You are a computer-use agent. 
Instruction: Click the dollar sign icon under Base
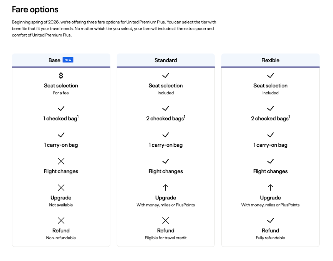[x=61, y=75]
